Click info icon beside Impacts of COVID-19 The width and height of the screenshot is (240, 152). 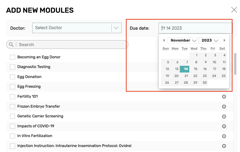[x=224, y=126]
